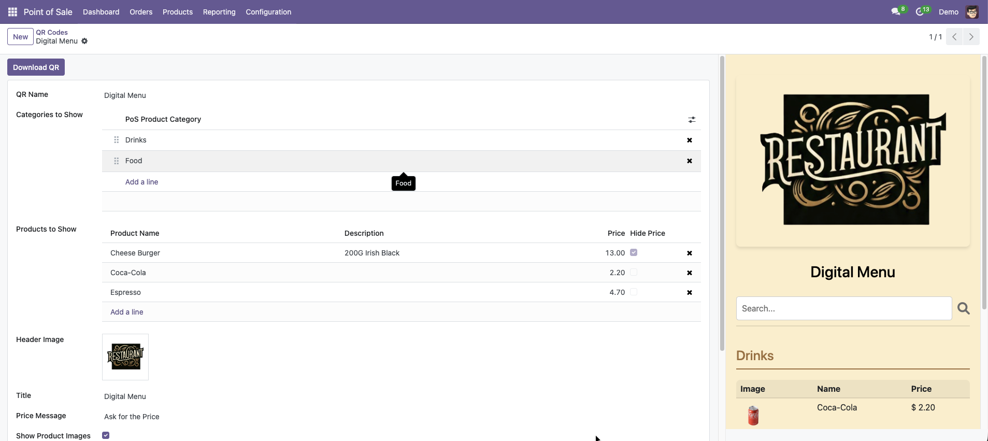Open the apps grid menu icon

pos(13,12)
